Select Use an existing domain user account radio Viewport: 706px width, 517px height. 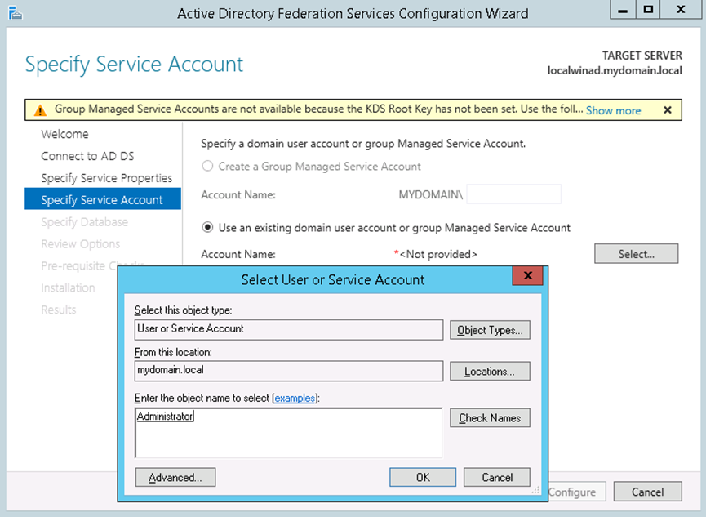pyautogui.click(x=207, y=227)
